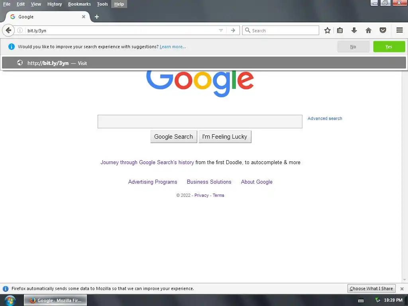
Task: Open the Tools menu
Action: 102,4
